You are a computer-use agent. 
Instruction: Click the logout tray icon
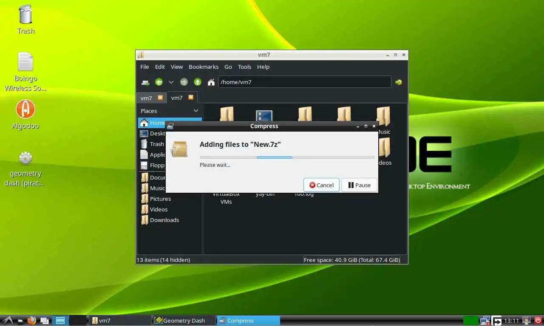click(x=497, y=320)
